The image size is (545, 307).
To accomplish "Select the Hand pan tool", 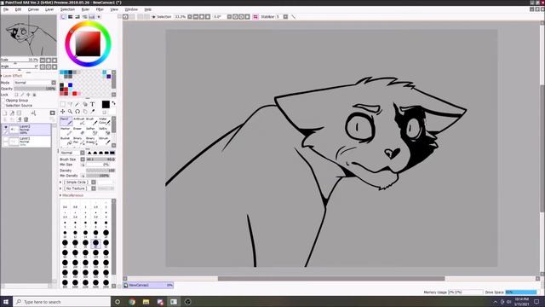I will 85,112.
